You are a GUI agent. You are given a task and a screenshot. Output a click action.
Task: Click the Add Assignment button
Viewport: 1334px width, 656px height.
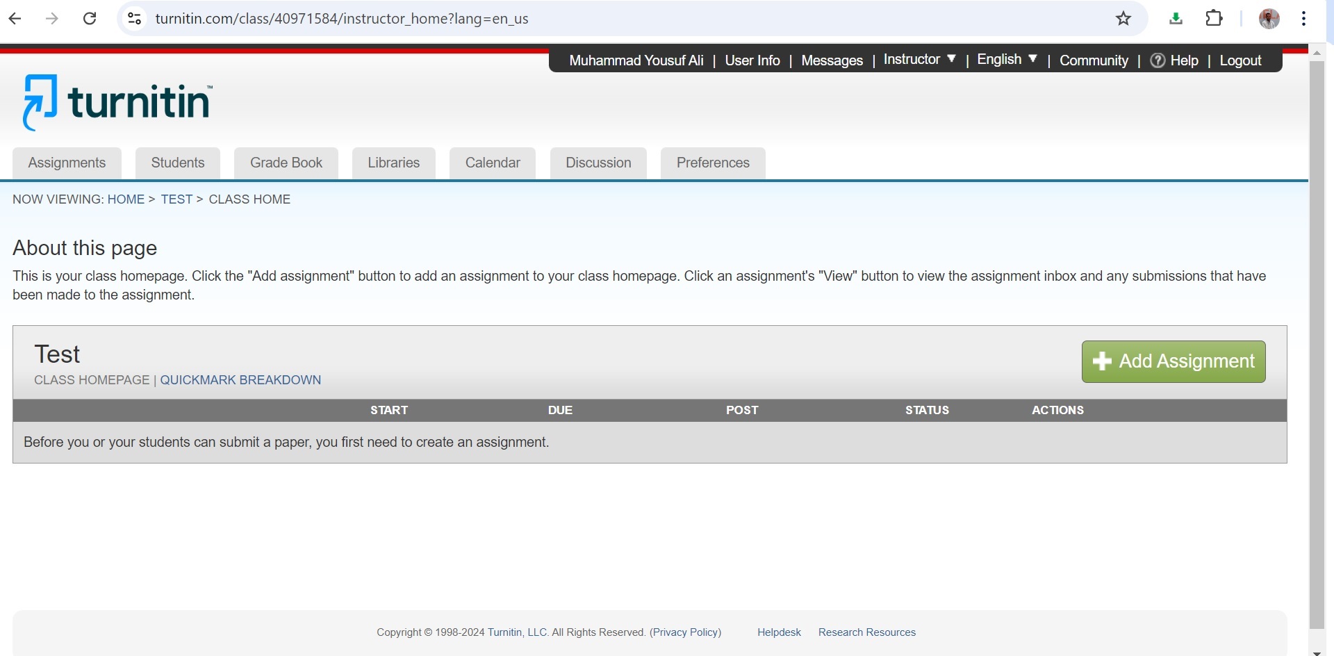1174,361
